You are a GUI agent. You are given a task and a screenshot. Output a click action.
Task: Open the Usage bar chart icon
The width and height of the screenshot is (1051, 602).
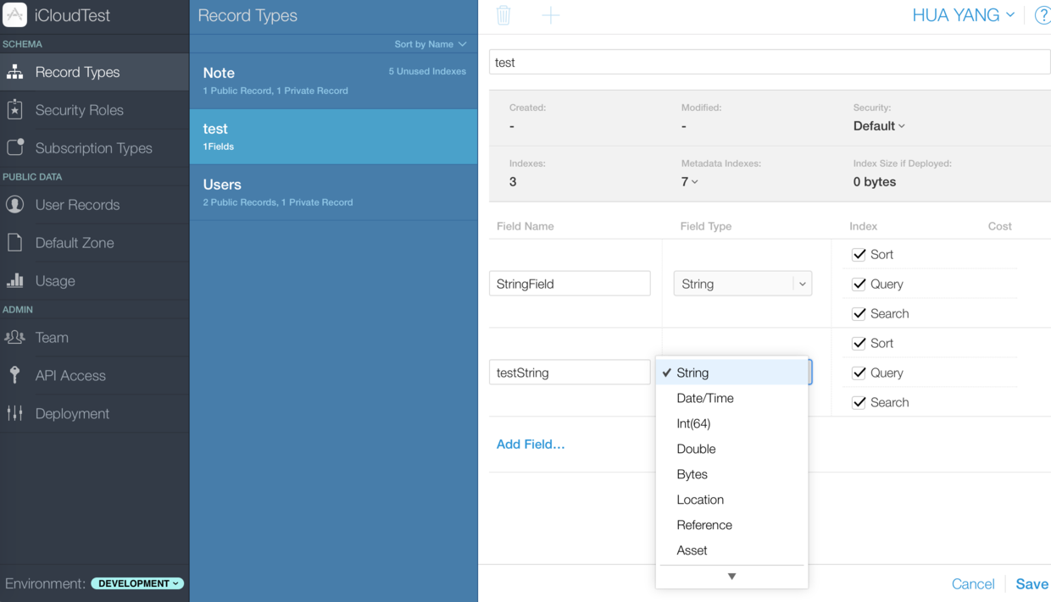click(x=15, y=280)
